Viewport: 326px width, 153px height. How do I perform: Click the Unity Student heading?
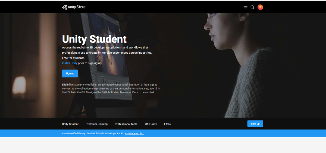coord(94,39)
